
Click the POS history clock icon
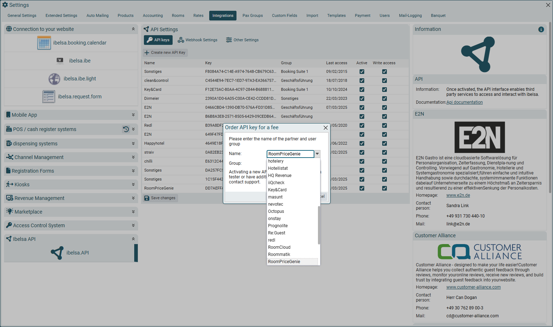[126, 129]
